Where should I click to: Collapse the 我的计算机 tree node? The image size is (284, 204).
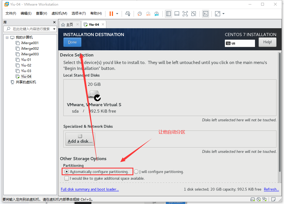click(7, 37)
